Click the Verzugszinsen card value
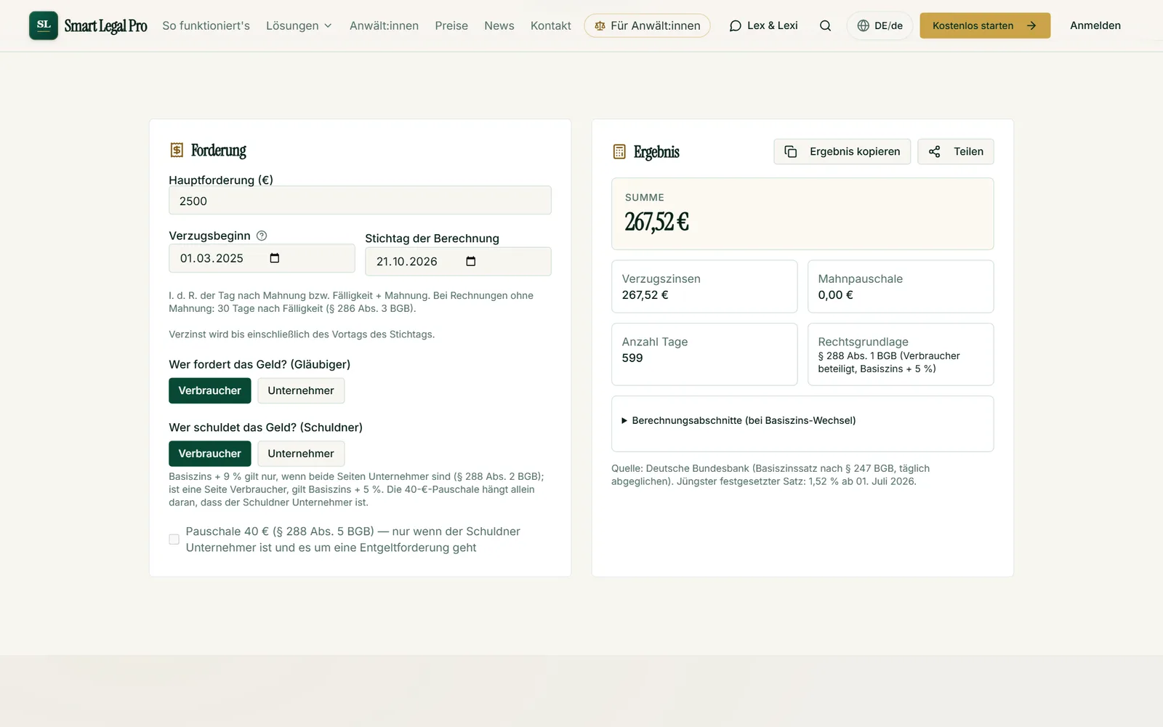 (x=645, y=294)
